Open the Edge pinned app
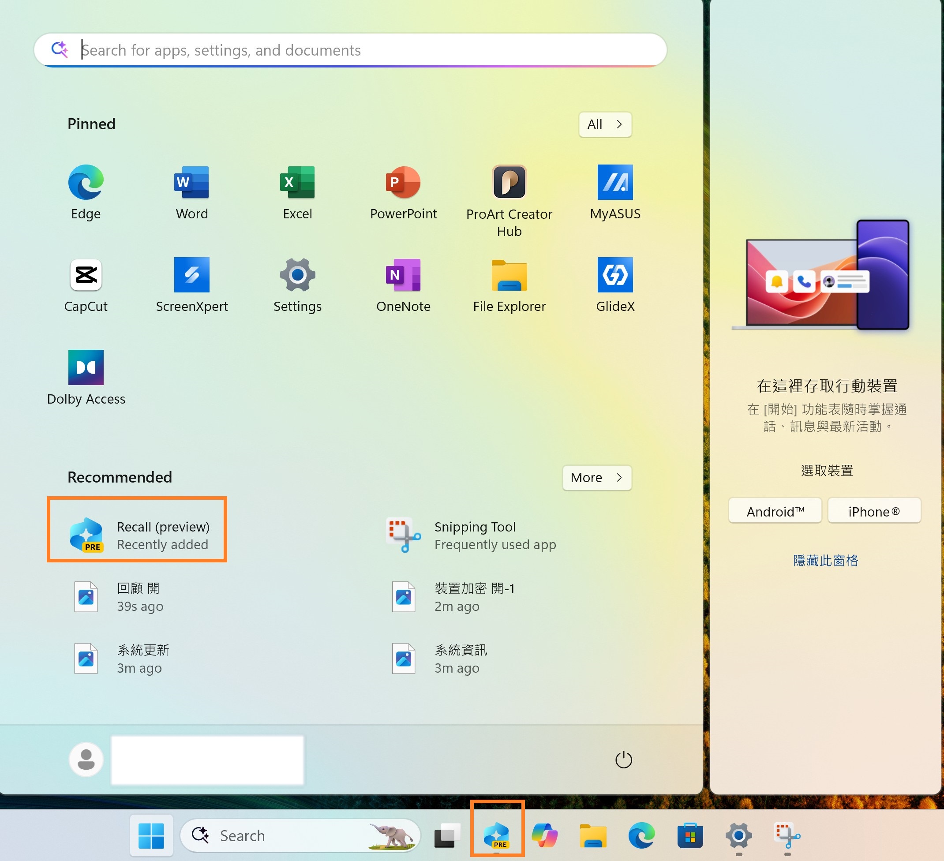The height and width of the screenshot is (861, 944). click(86, 192)
